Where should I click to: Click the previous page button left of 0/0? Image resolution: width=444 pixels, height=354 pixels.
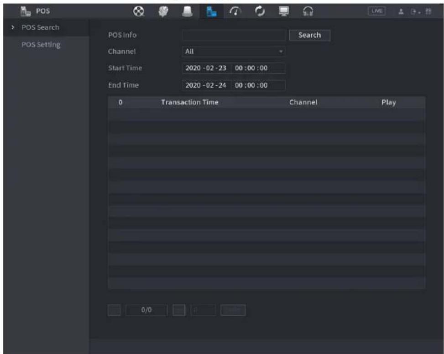click(x=114, y=310)
